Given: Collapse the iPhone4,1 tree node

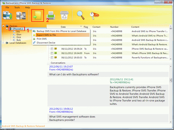Looking at the screenshot, I should pos(7,29).
